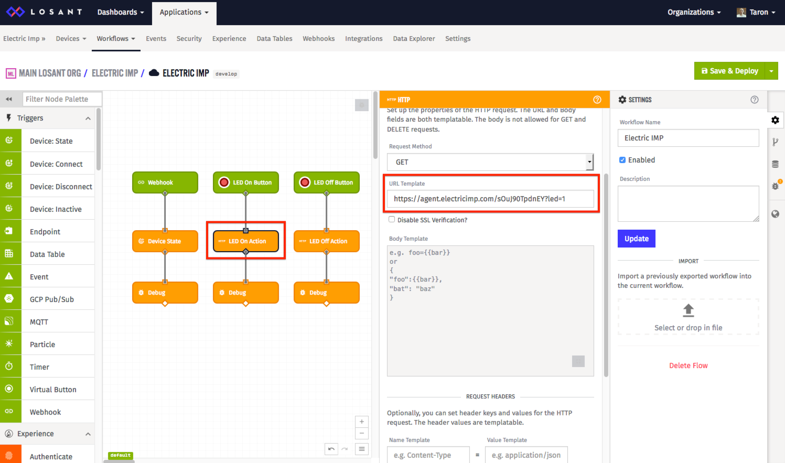Click the Save & Deploy button
Image resolution: width=785 pixels, height=463 pixels.
pyautogui.click(x=729, y=71)
